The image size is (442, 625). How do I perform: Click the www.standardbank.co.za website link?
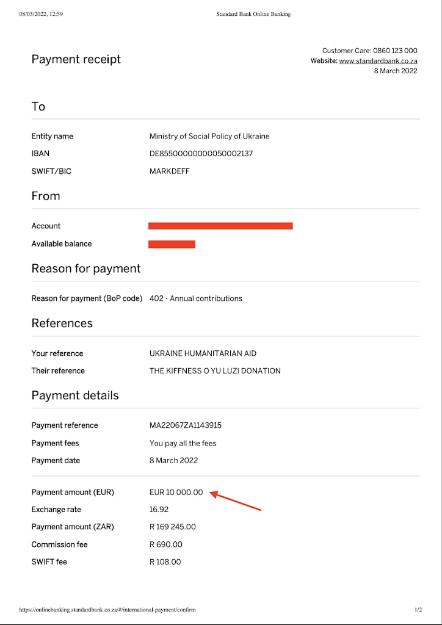click(378, 61)
